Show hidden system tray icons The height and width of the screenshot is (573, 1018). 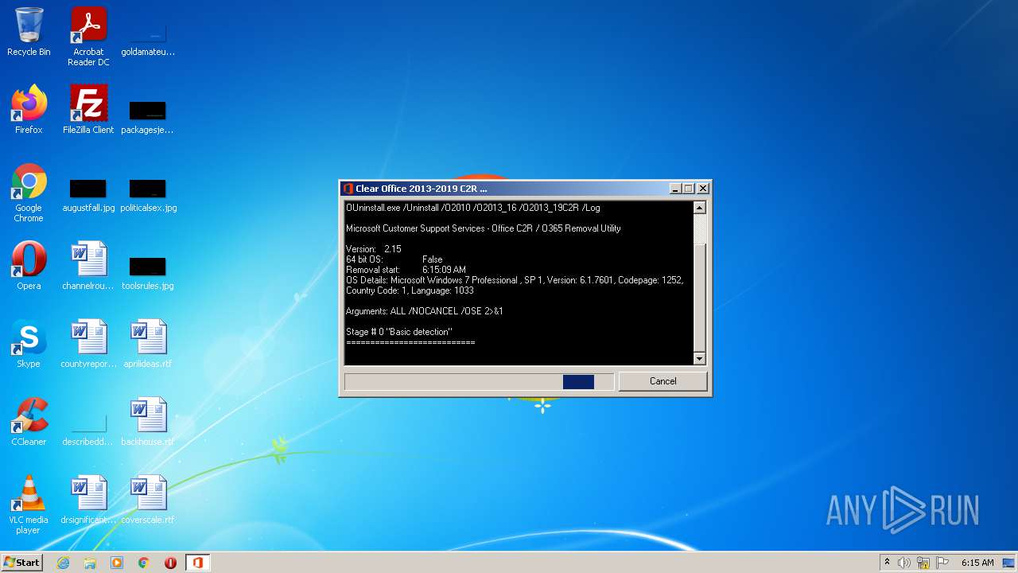click(x=887, y=562)
